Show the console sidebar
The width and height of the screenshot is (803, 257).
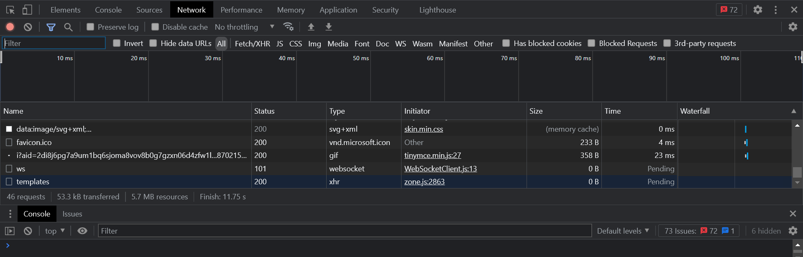tap(10, 231)
